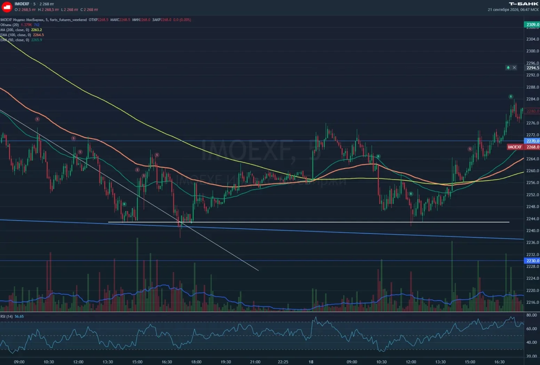540x365 pixels.
Task: Click the green bell alert icon
Action: coord(508,67)
